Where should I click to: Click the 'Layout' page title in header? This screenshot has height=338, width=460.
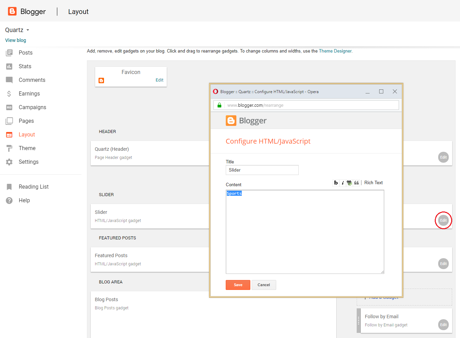[x=78, y=12]
